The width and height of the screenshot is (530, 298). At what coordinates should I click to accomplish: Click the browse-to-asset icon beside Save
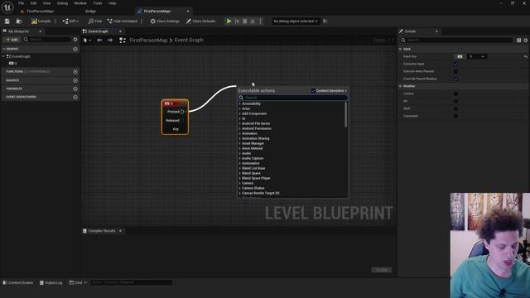[19, 22]
